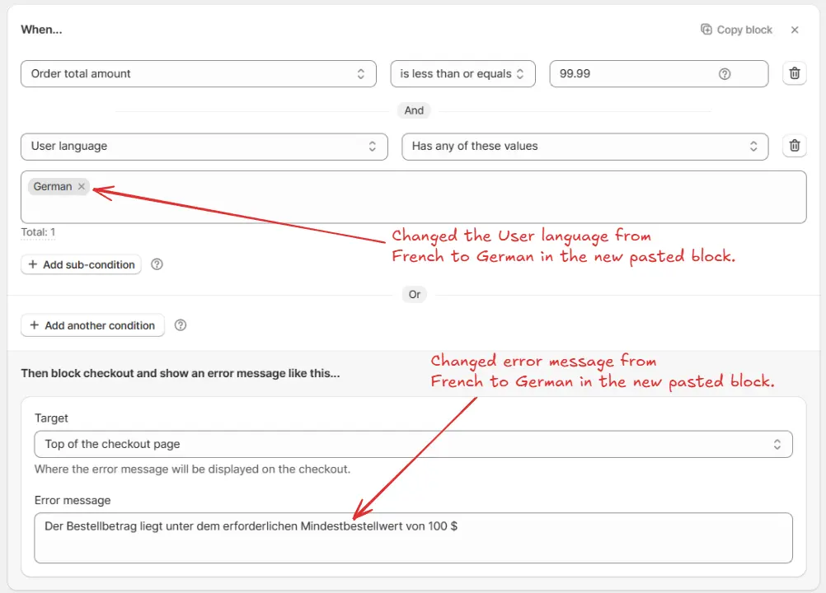Open the Order total amount dropdown
The image size is (826, 593).
click(x=198, y=73)
